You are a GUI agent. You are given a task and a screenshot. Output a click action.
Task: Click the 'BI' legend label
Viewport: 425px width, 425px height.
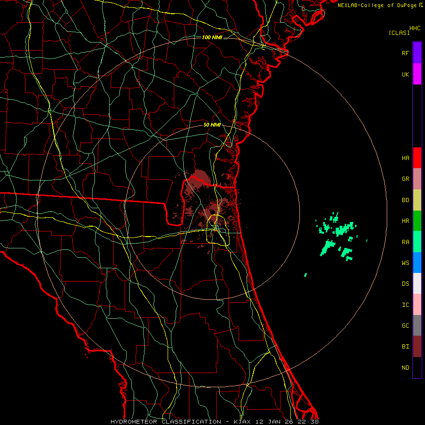tap(405, 347)
